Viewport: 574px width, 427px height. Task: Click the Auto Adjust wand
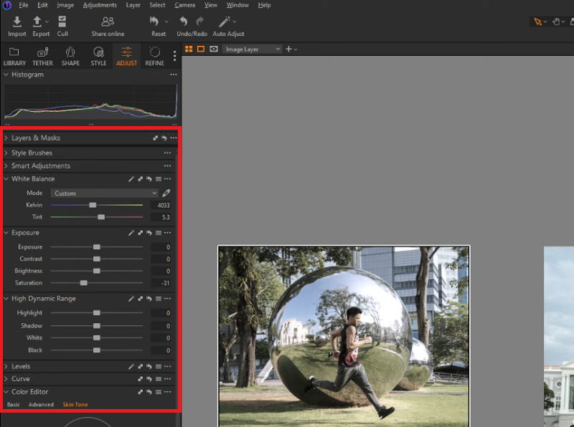click(x=224, y=22)
